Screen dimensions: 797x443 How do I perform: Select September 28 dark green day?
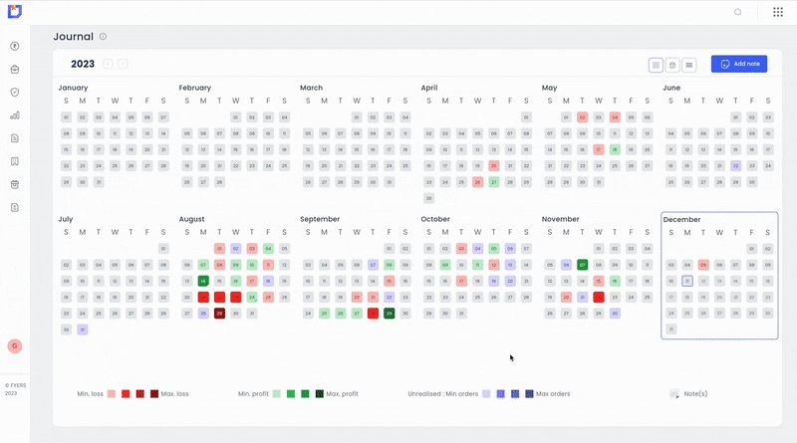coord(390,313)
